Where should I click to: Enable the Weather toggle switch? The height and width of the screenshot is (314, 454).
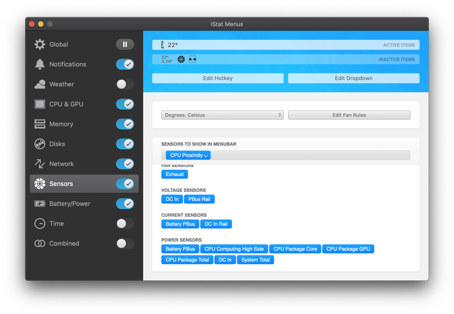tap(125, 84)
